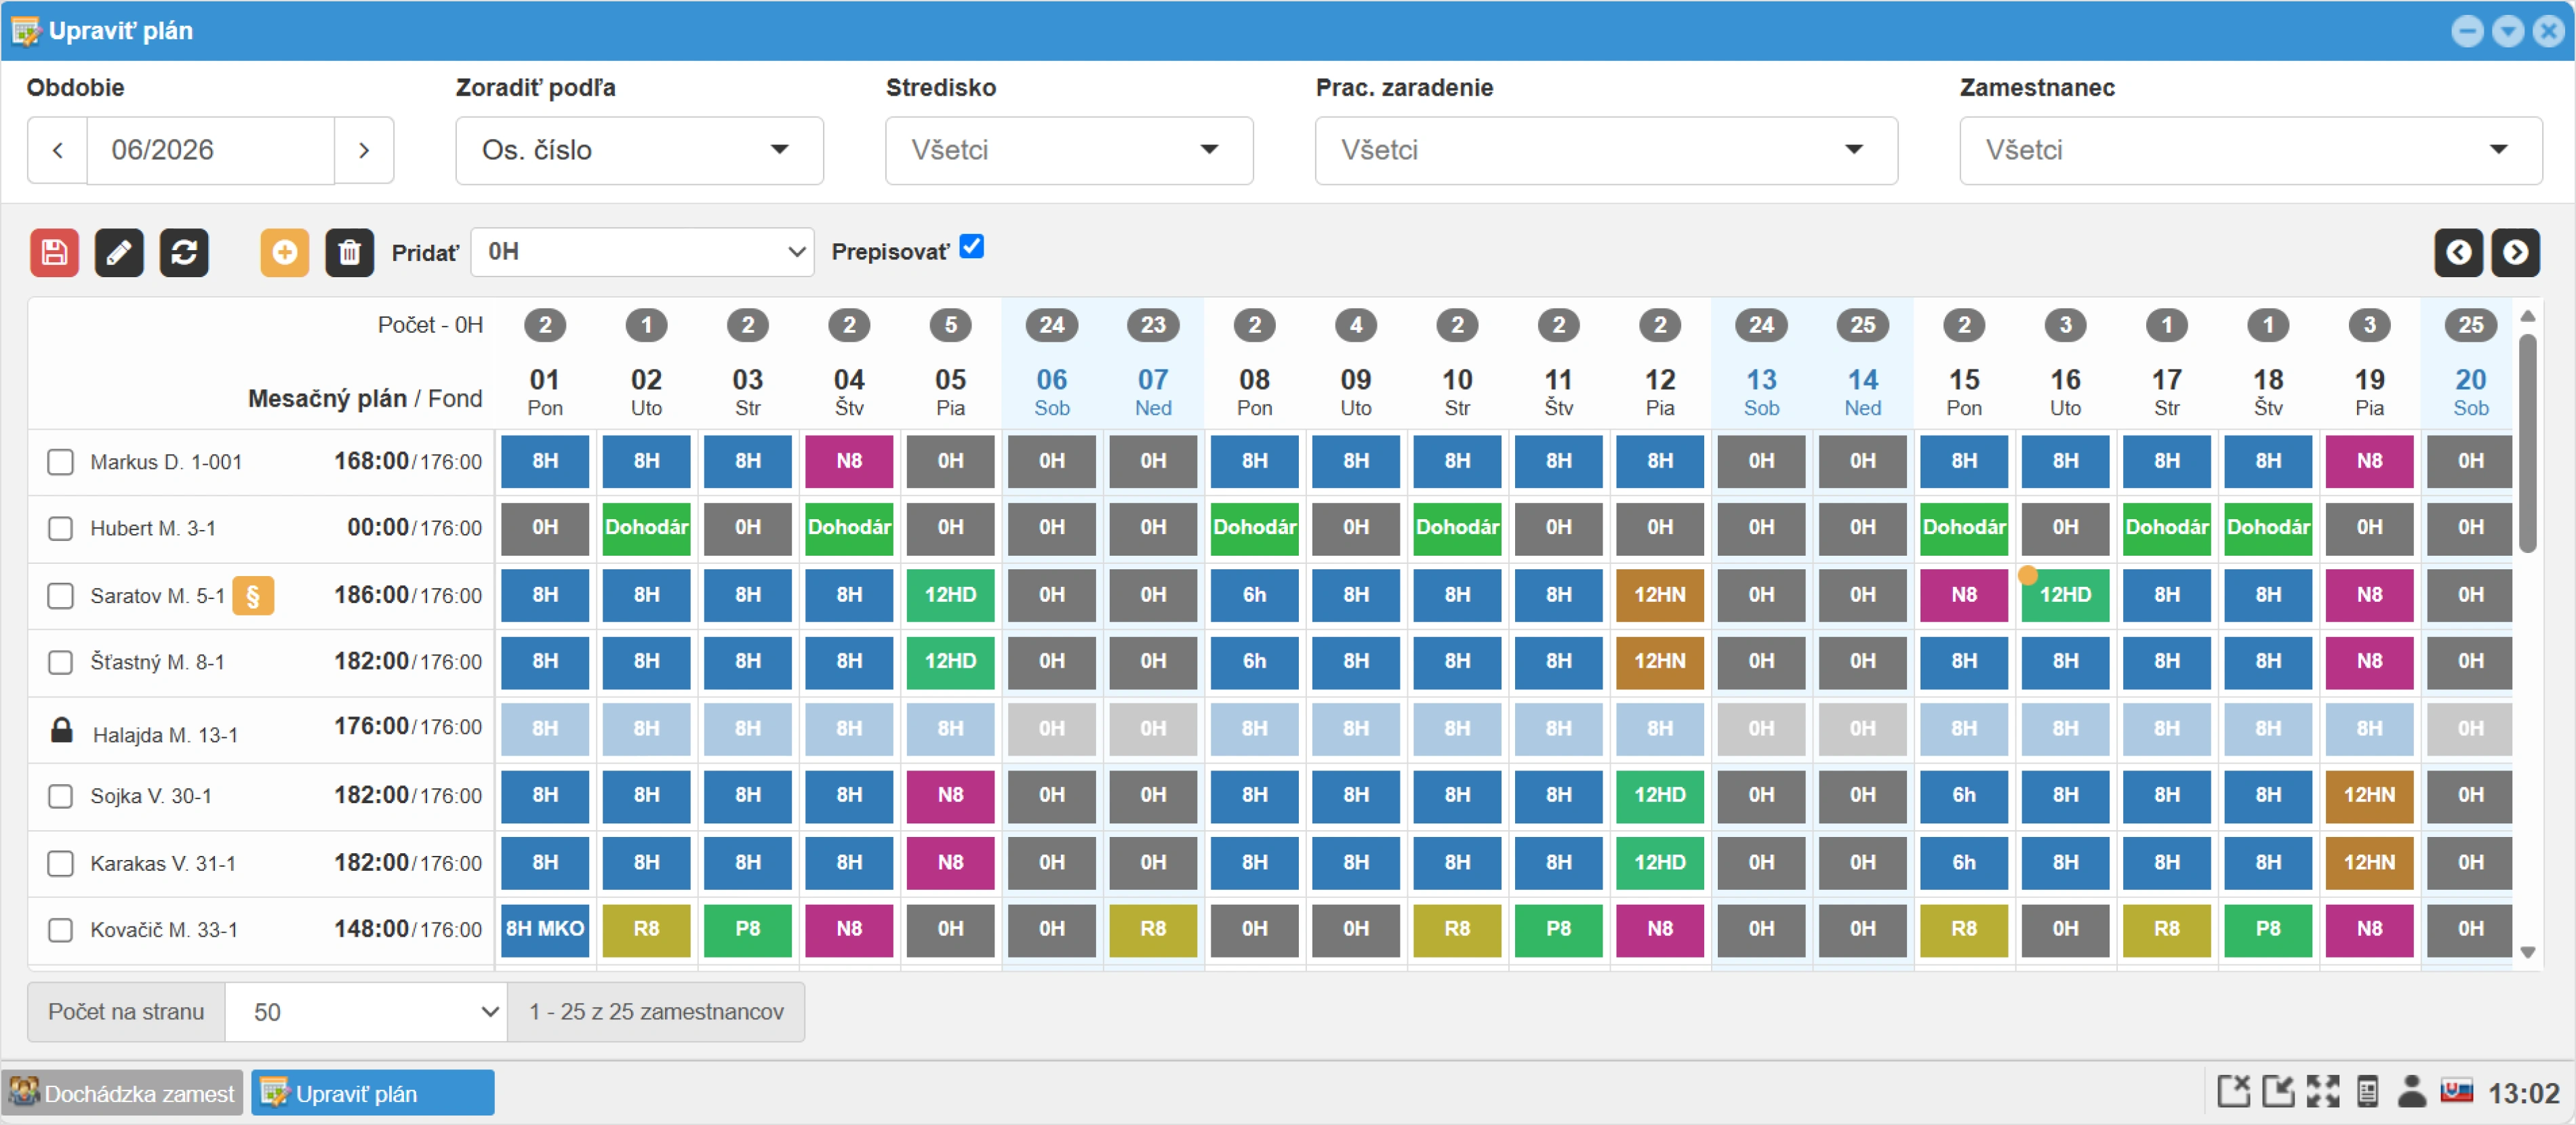Click the pencil edit icon

(x=119, y=252)
